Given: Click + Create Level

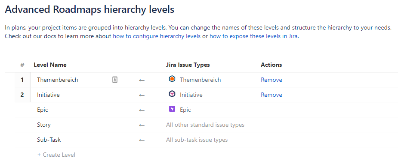Looking at the screenshot, I should [56, 155].
